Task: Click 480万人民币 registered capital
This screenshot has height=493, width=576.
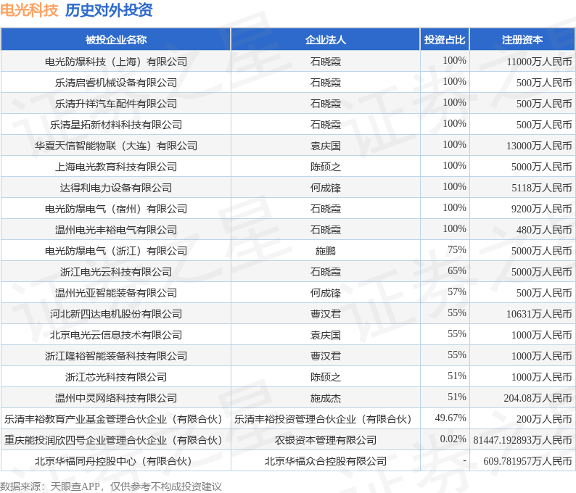Action: 544,230
